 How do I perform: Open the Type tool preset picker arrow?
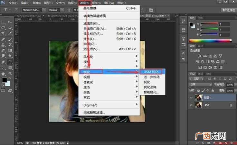[10, 10]
